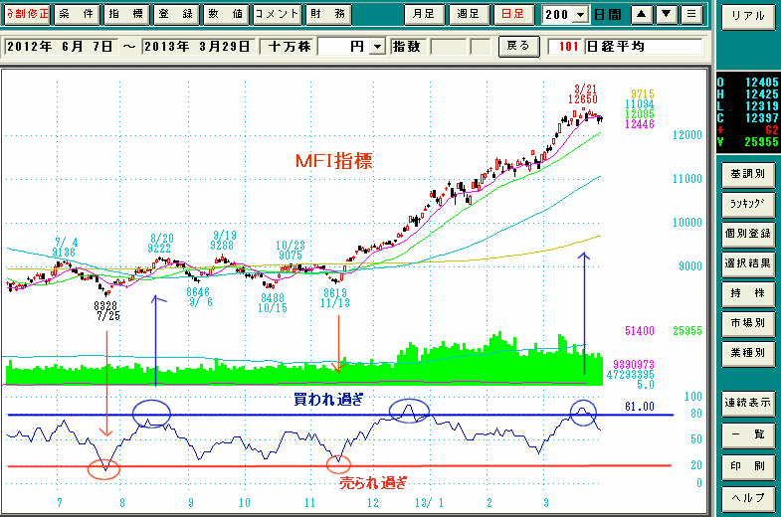Click the 連続表示 continuous display button
The height and width of the screenshot is (517, 781).
[748, 404]
